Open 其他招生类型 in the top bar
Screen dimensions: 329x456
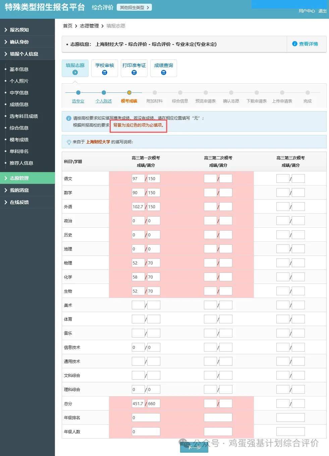[134, 7]
